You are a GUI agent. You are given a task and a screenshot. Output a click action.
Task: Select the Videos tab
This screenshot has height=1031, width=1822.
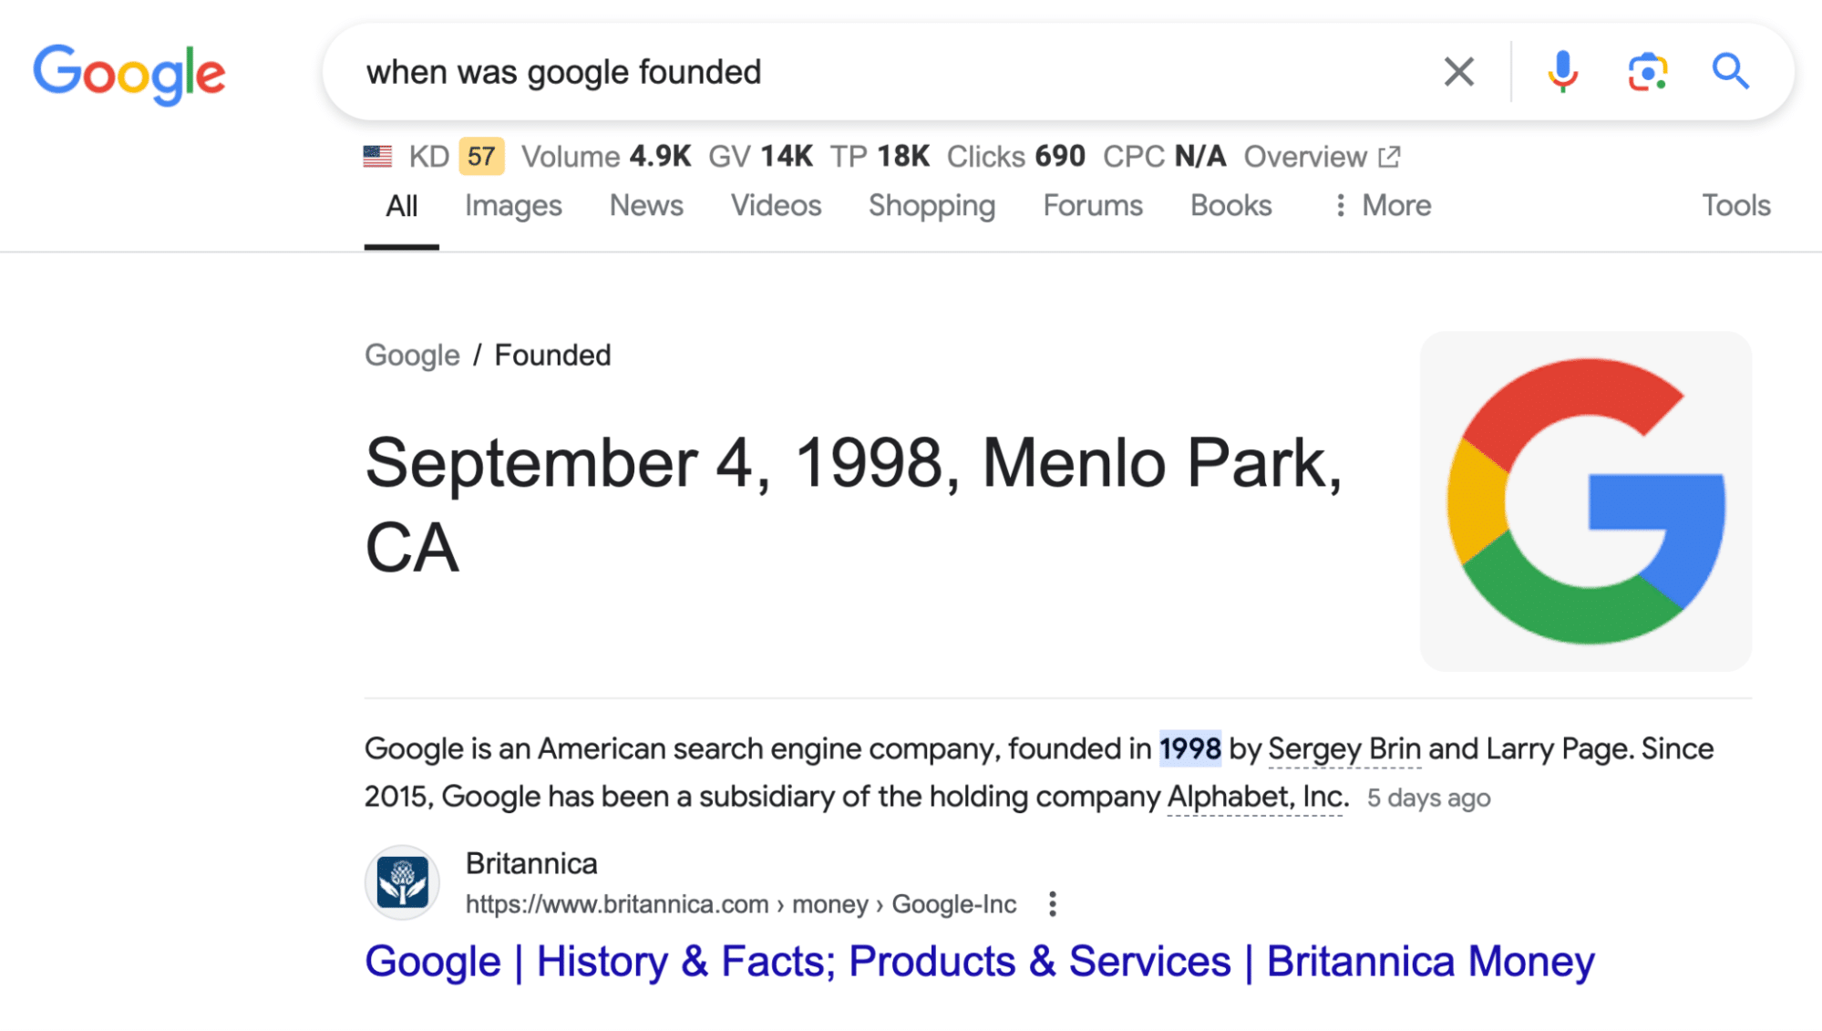(776, 206)
